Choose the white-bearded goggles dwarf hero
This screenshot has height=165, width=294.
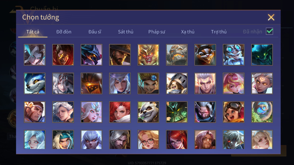point(233,55)
